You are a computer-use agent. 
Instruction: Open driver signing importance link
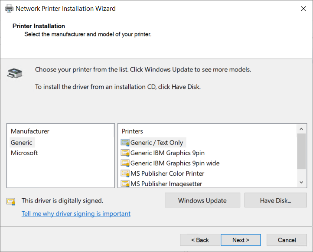click(x=76, y=213)
